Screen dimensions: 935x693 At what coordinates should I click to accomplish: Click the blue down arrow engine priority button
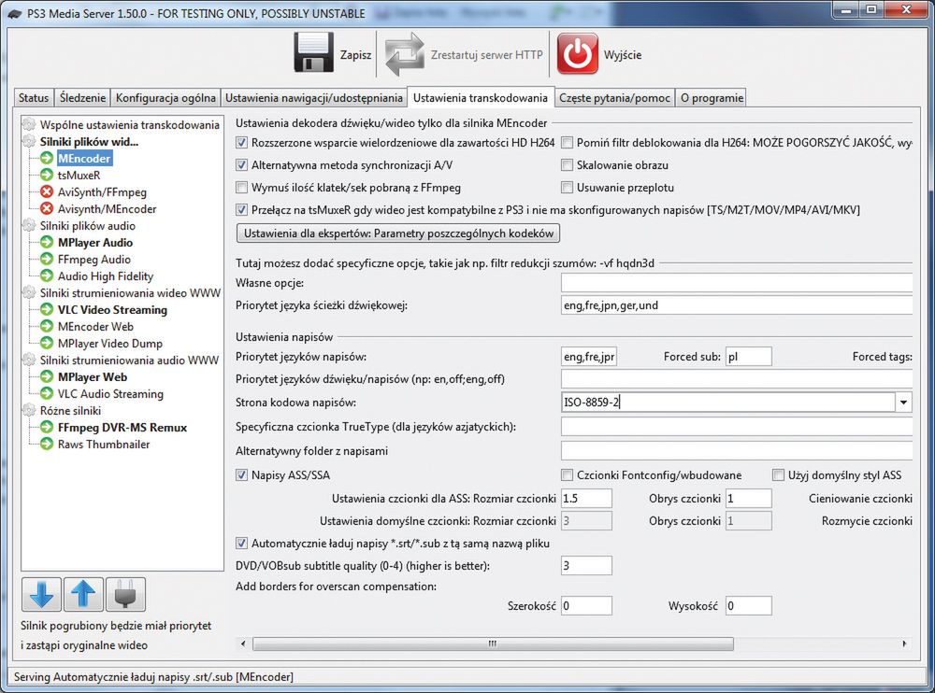tap(41, 594)
